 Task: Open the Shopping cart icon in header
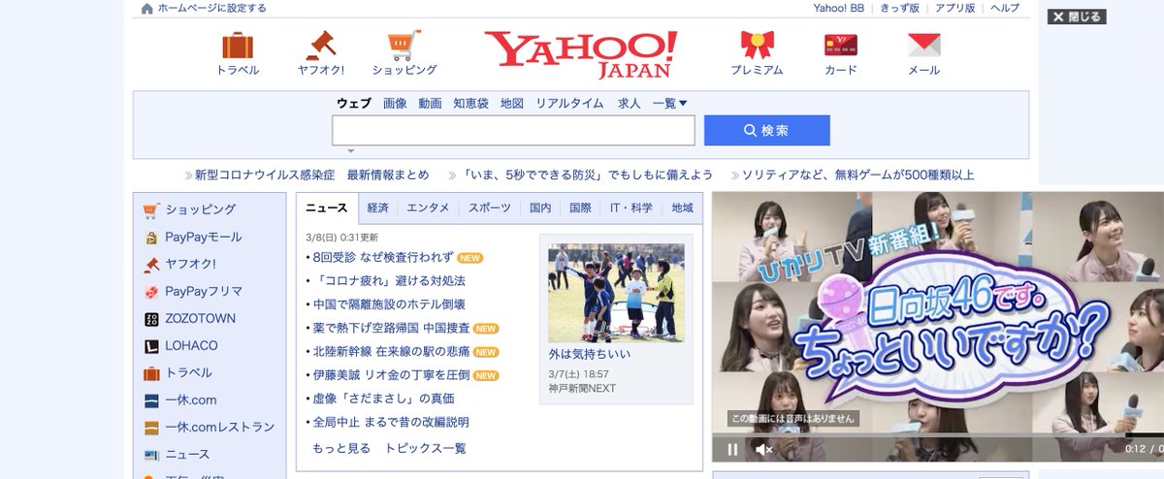pyautogui.click(x=404, y=46)
